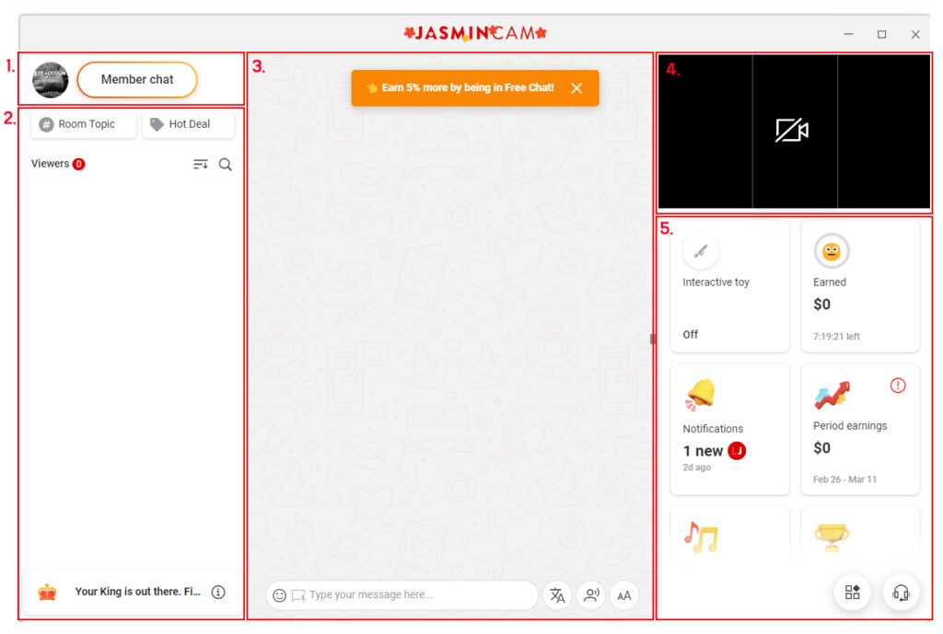The width and height of the screenshot is (943, 634).
Task: Click the red new notifications badge
Action: [x=737, y=451]
